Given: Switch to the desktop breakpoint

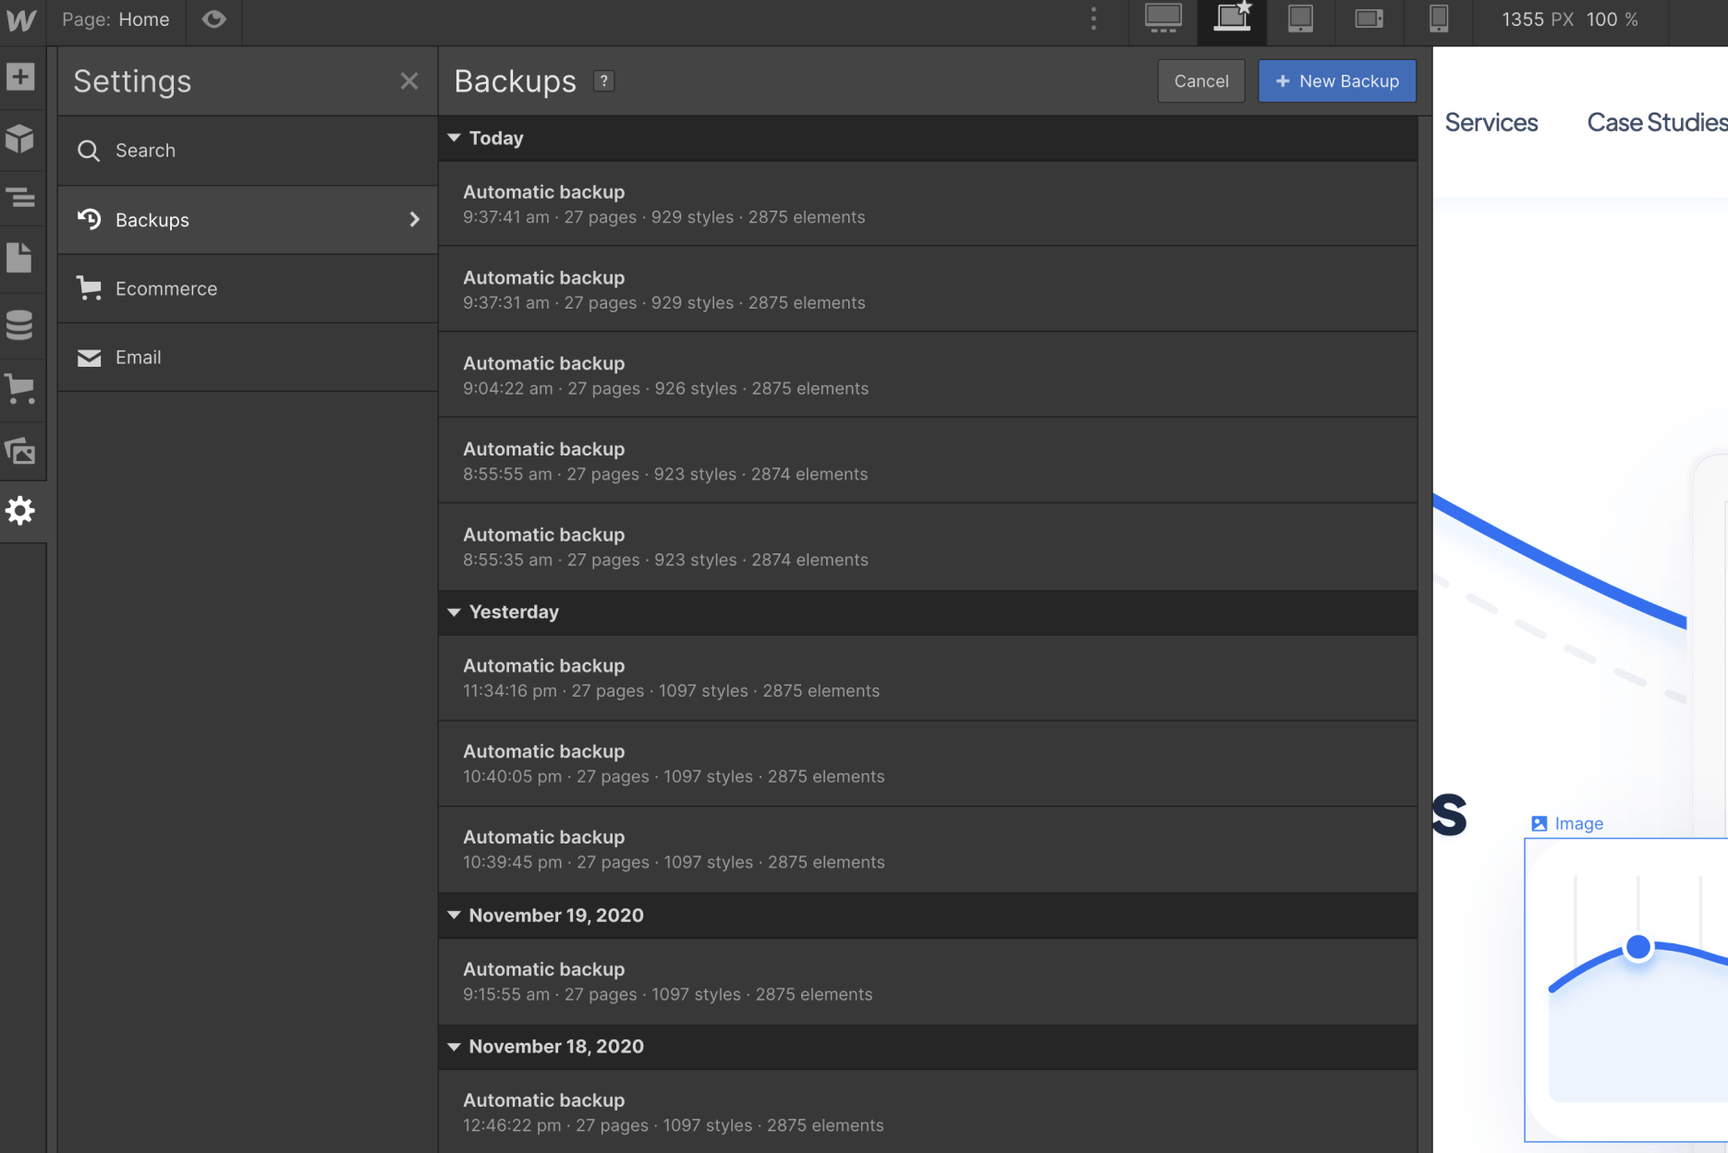Looking at the screenshot, I should click(1162, 19).
